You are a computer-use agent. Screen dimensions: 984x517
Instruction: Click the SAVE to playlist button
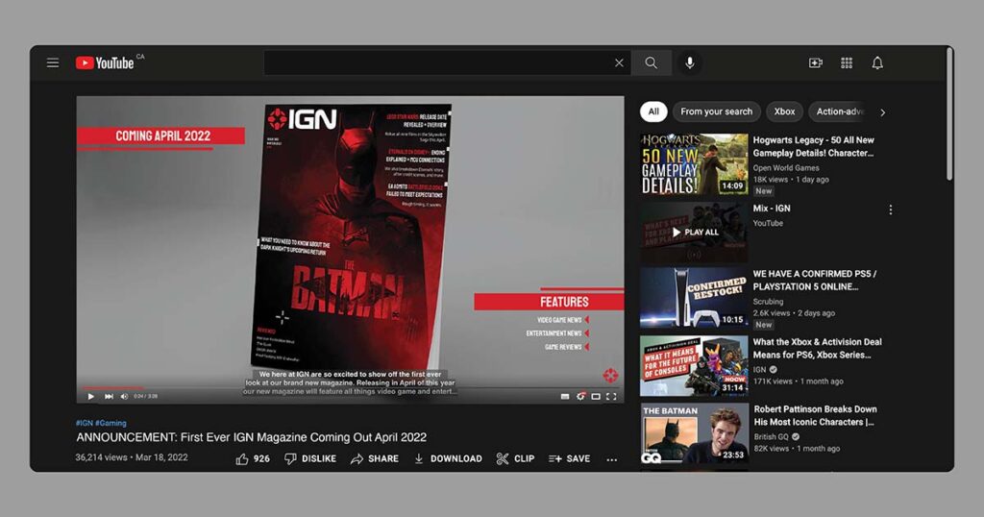(569, 458)
